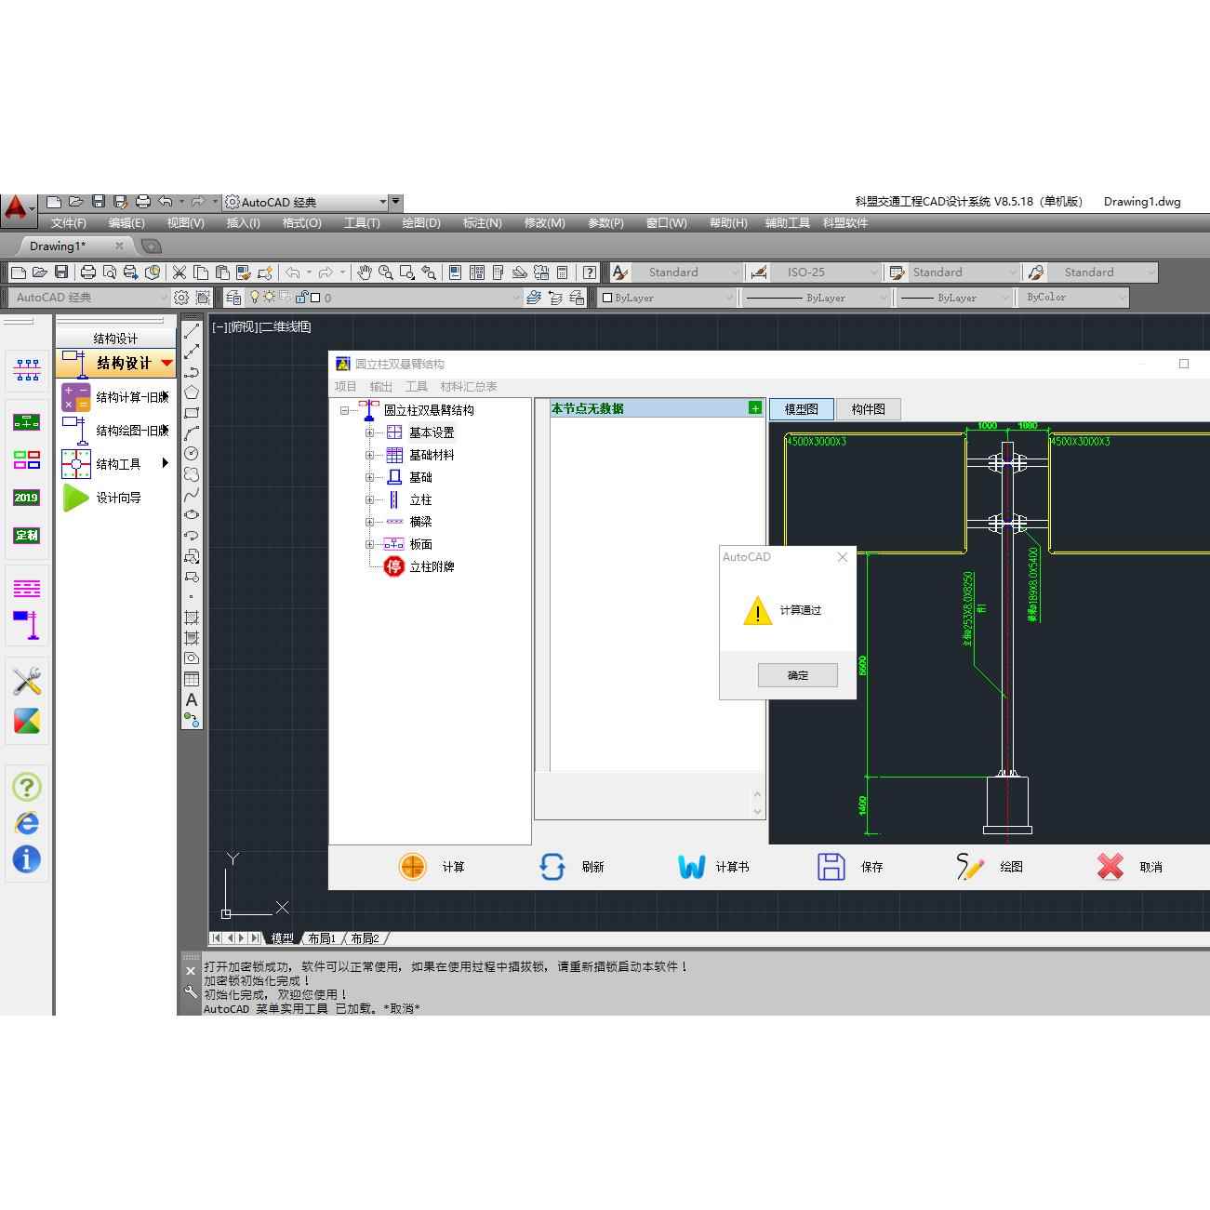Click the wrench and screwdriver tools icon
1210x1210 pixels.
(x=27, y=681)
